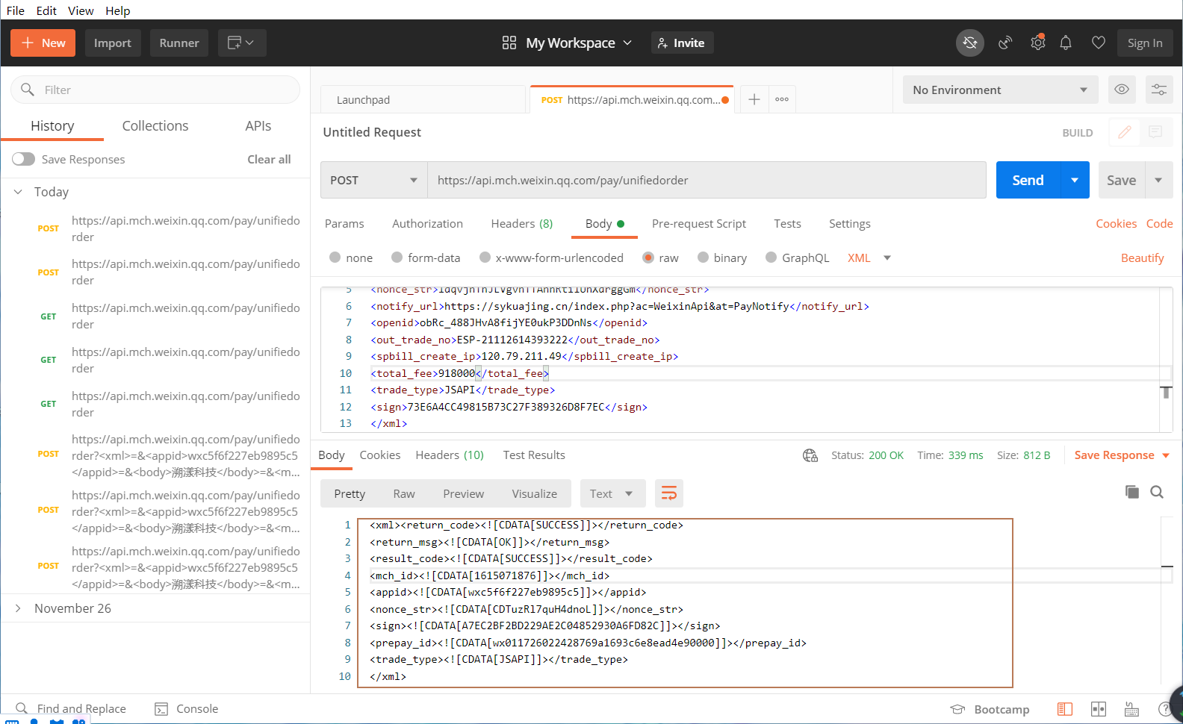Click the Invite button
Image resolution: width=1183 pixels, height=724 pixels.
683,43
